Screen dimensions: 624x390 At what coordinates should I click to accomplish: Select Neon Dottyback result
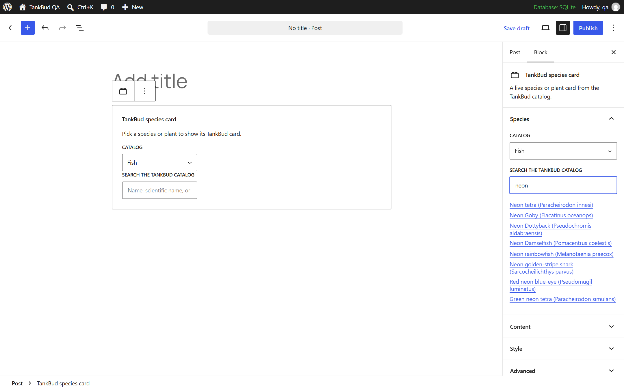tap(550, 229)
